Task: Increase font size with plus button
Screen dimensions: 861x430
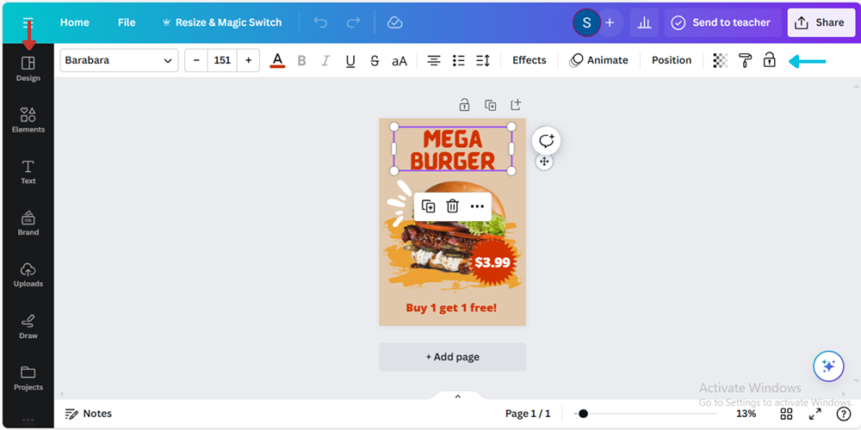Action: coord(248,60)
